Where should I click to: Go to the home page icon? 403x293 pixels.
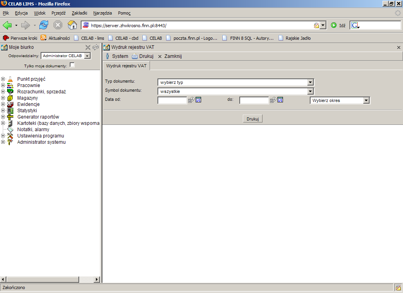(x=72, y=25)
